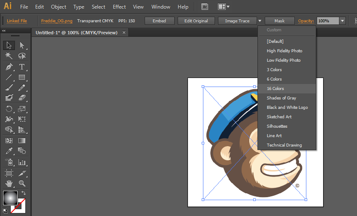Viewport: 357px width, 216px height.
Task: Select the Rotate tool
Action: click(9, 109)
